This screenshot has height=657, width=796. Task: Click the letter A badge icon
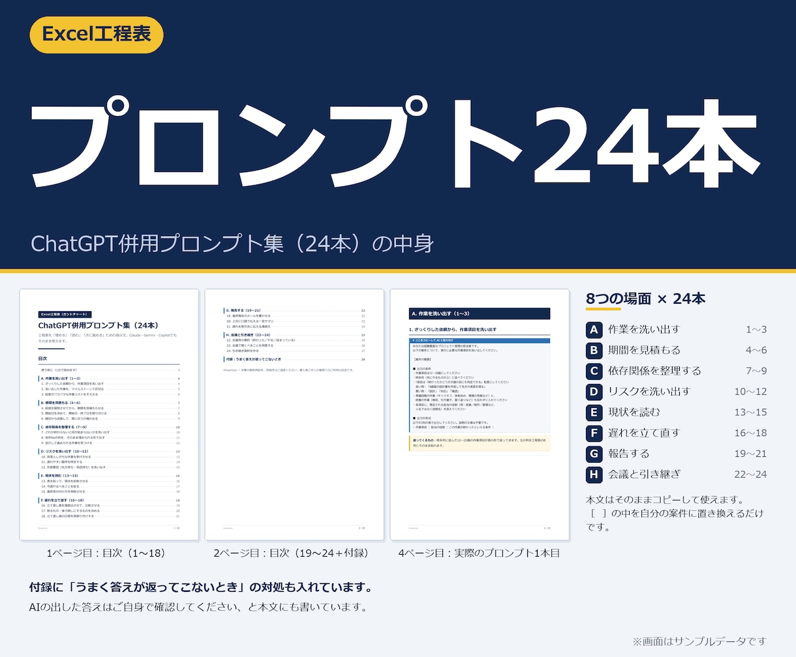coord(594,329)
